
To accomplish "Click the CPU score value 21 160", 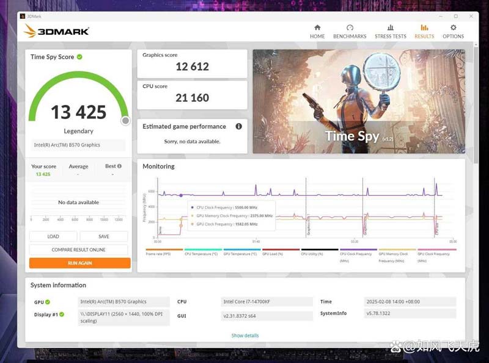I will [x=192, y=98].
